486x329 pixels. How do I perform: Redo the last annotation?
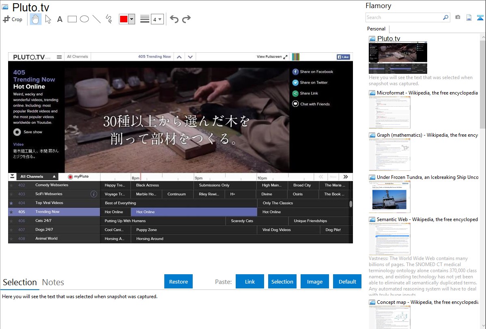click(x=186, y=19)
